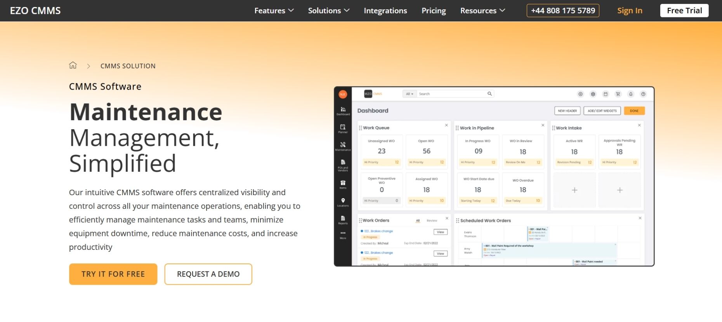Open the shopping cart icon
The width and height of the screenshot is (722, 322).
click(x=618, y=94)
